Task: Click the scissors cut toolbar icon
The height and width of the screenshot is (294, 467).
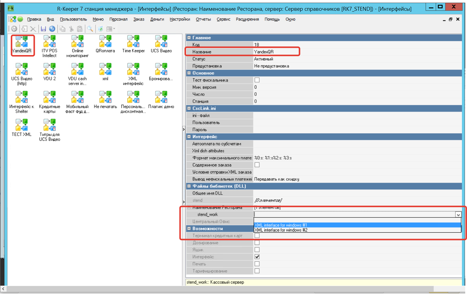Action: click(x=71, y=29)
